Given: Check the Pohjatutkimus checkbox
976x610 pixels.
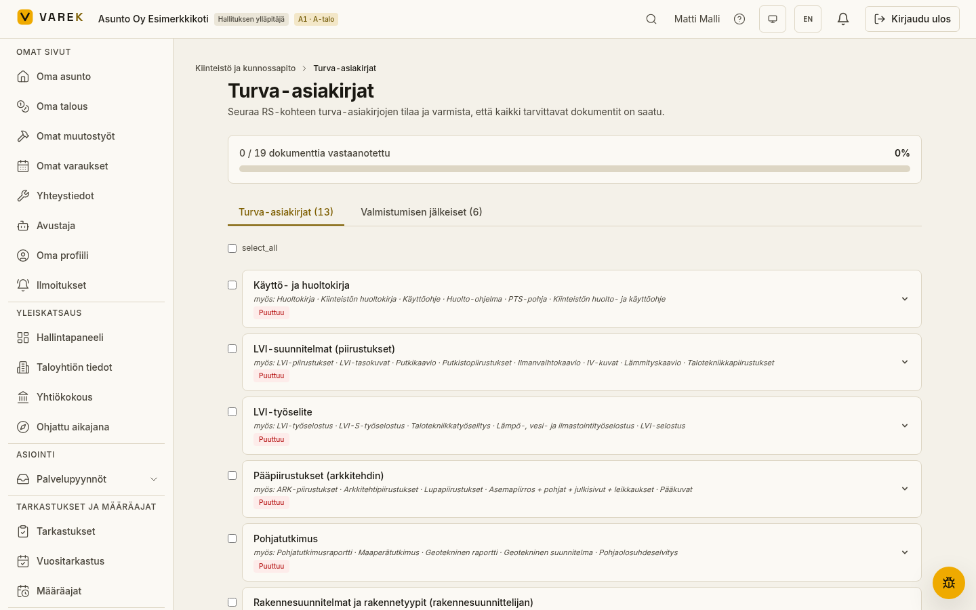Looking at the screenshot, I should (x=232, y=538).
